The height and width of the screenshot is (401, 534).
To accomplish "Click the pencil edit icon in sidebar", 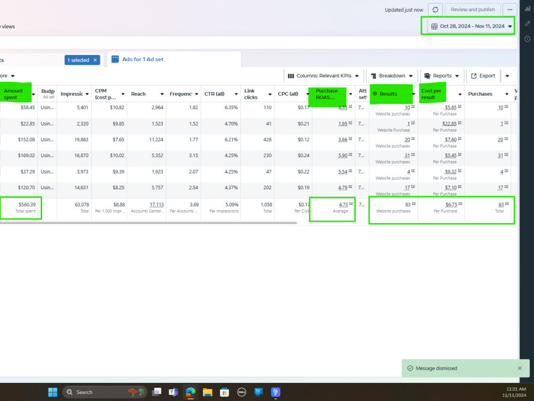I will (528, 24).
